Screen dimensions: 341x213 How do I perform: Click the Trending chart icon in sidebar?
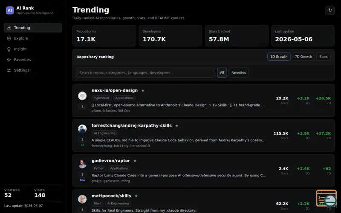(x=9, y=28)
